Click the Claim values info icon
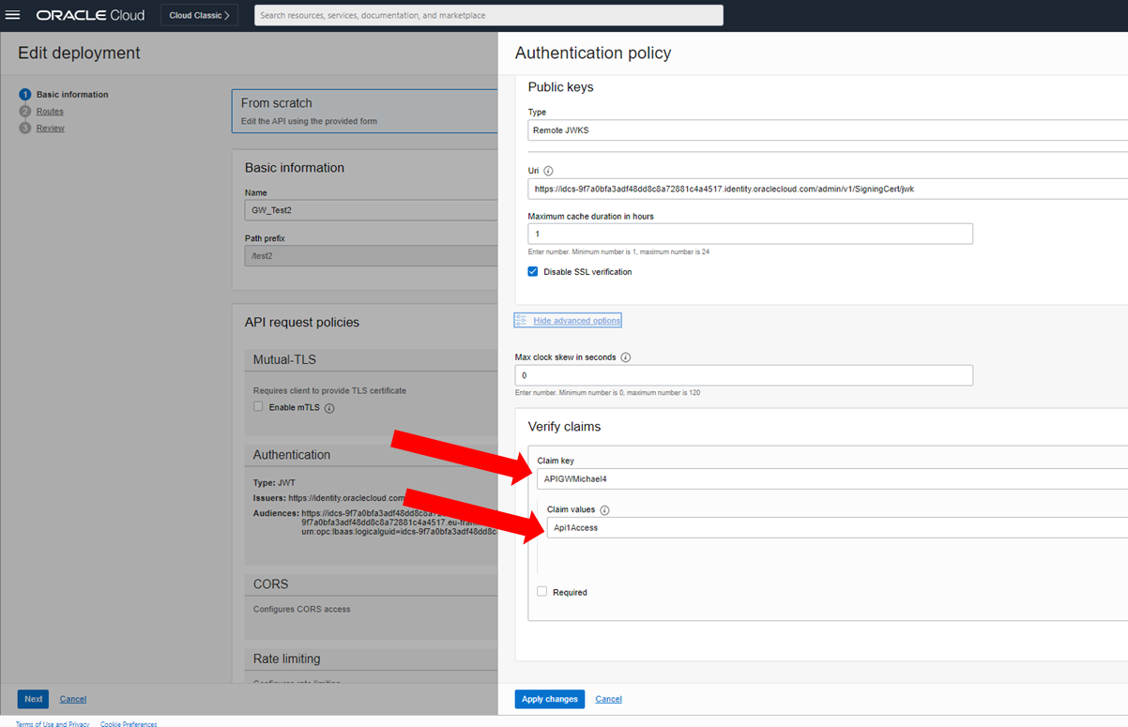The width and height of the screenshot is (1128, 727). click(x=604, y=510)
